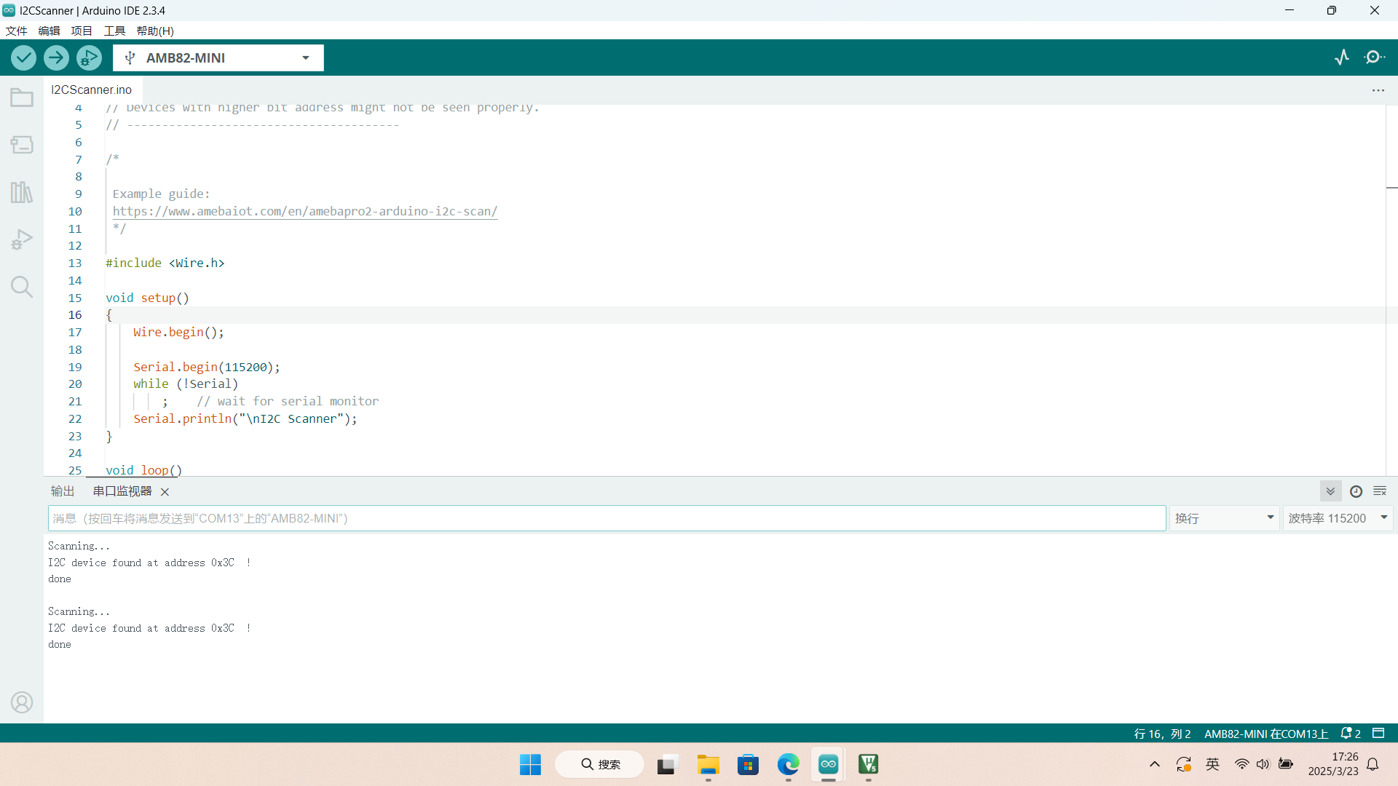Open the Library Manager sidebar icon
This screenshot has height=786, width=1398.
tap(22, 192)
